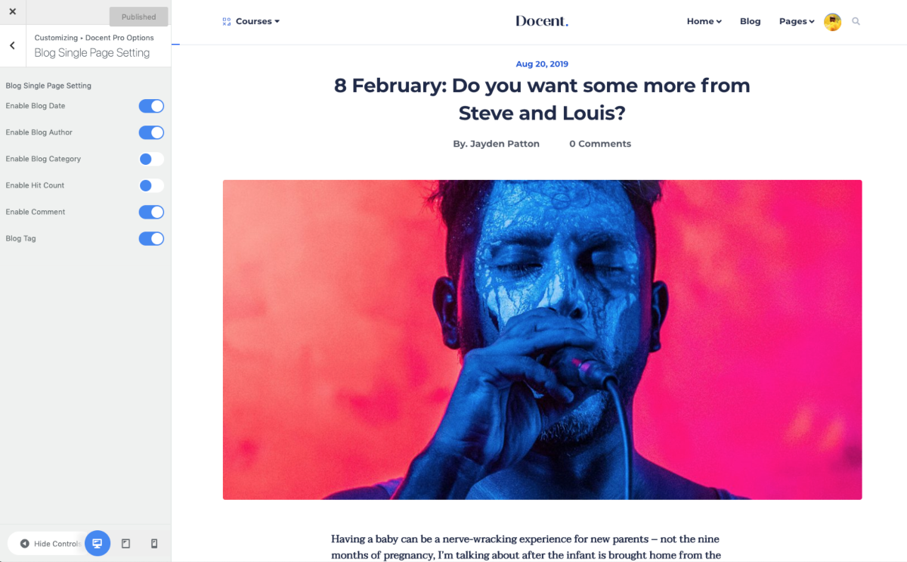Screen dimensions: 907x562
Task: Switch to tablet preview icon
Action: point(126,543)
